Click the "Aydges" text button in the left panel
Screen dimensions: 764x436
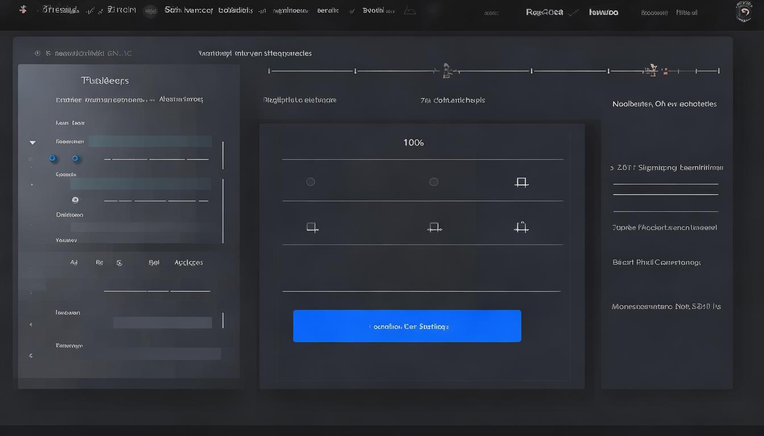pos(188,263)
